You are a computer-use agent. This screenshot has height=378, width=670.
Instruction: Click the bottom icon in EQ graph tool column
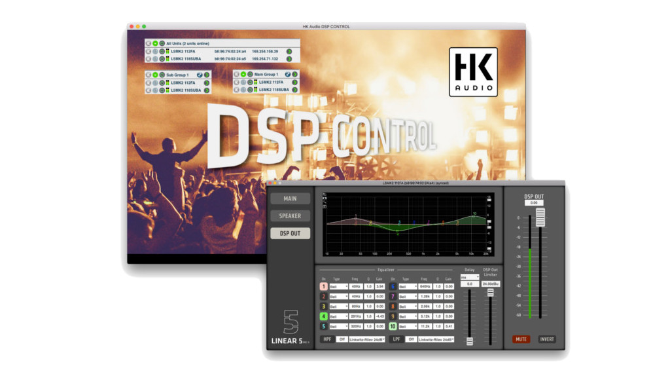pos(325,206)
